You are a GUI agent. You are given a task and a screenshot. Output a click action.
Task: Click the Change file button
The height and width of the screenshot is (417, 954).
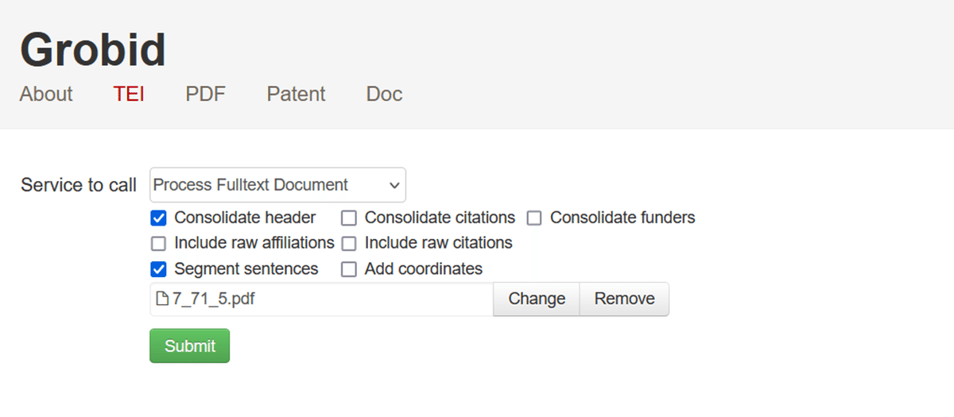tap(537, 299)
